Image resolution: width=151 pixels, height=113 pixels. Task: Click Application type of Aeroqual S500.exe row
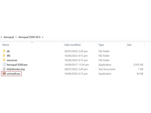(x=105, y=65)
